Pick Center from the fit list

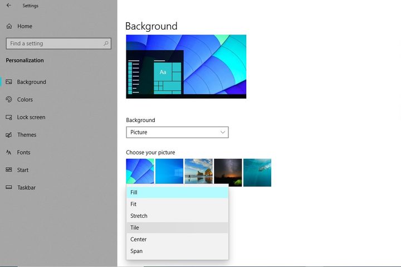click(x=177, y=239)
